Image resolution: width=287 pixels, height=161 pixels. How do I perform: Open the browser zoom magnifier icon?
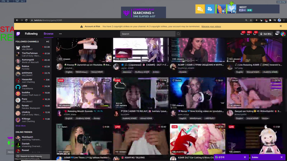point(246,20)
